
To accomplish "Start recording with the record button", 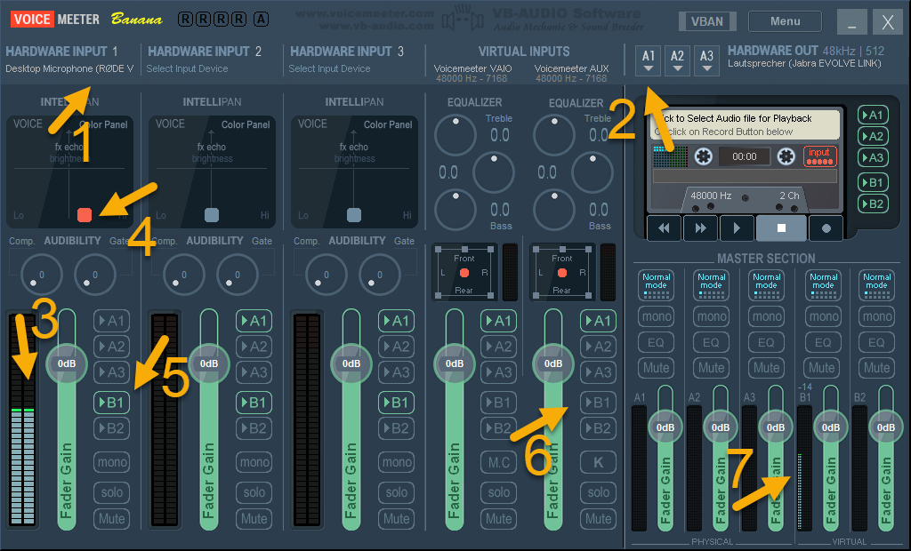I will coord(826,228).
